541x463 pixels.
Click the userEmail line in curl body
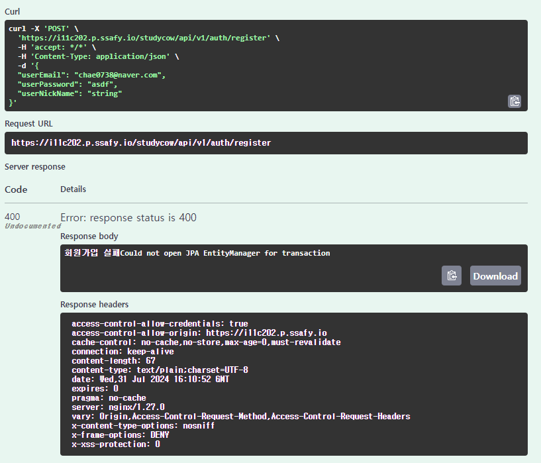pyautogui.click(x=91, y=76)
